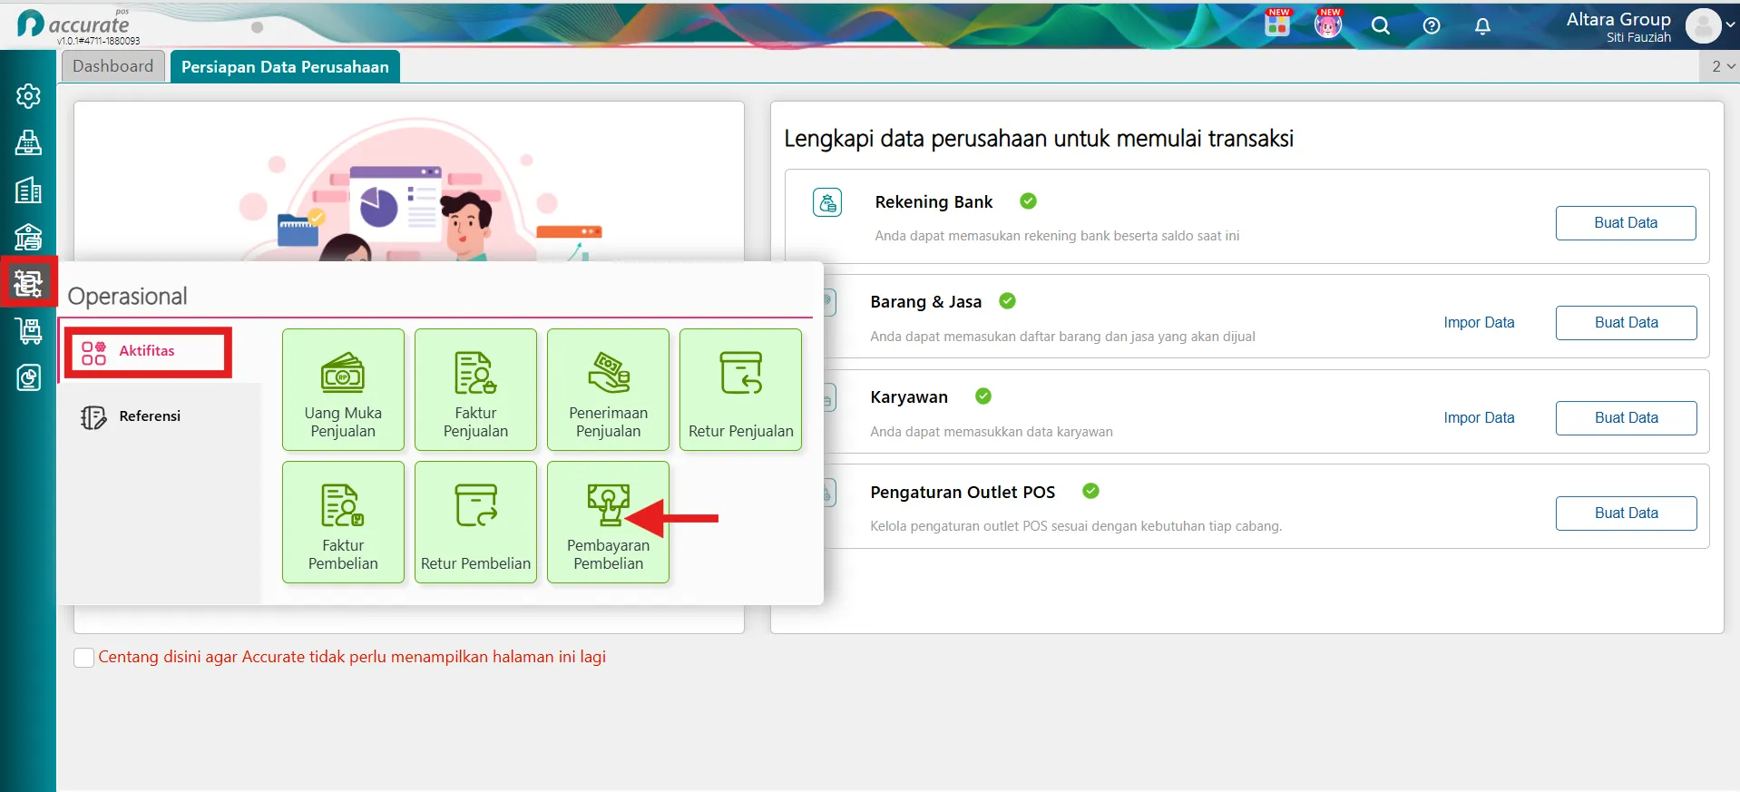This screenshot has height=792, width=1740.
Task: Open the help question mark icon
Action: [1432, 25]
